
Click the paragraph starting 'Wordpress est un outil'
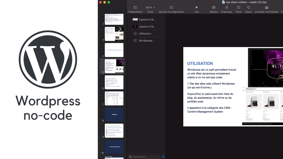coord(212,73)
